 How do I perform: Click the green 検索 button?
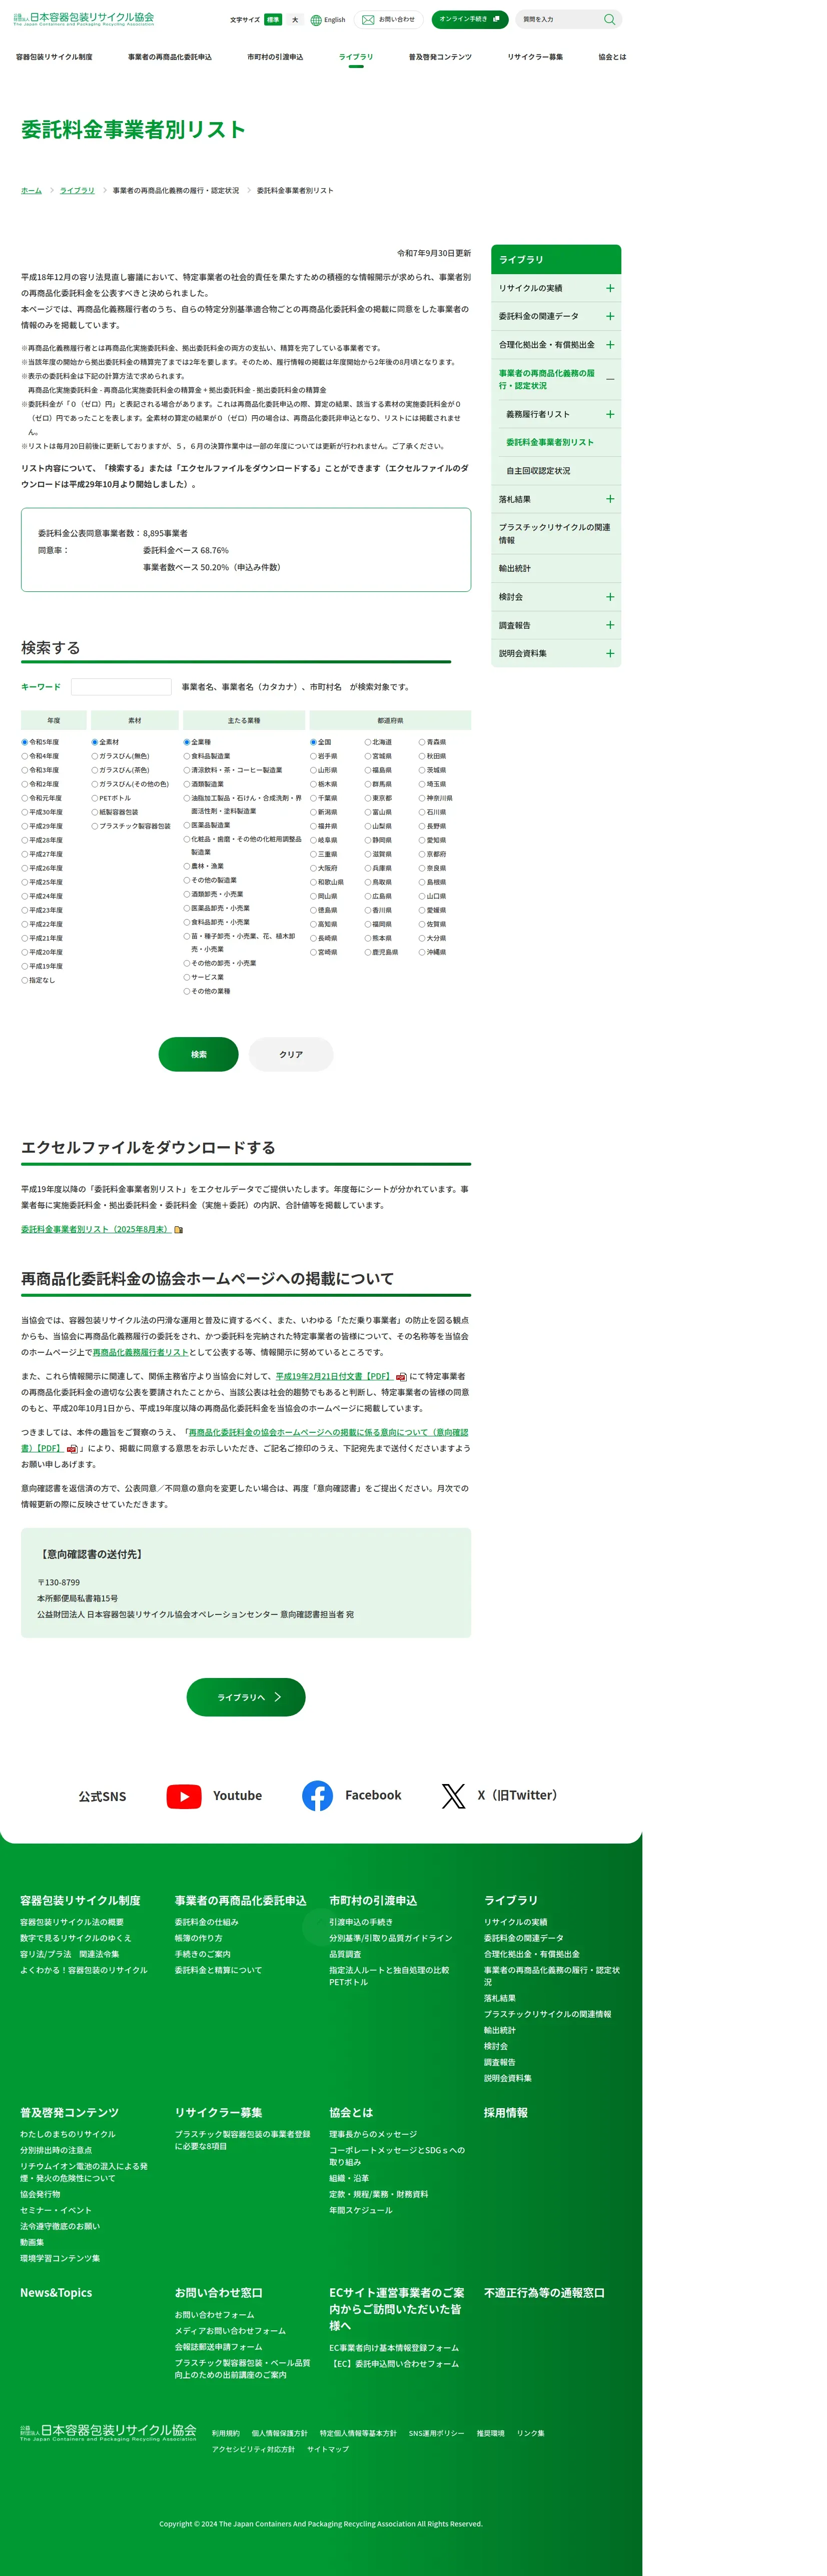(x=198, y=1054)
